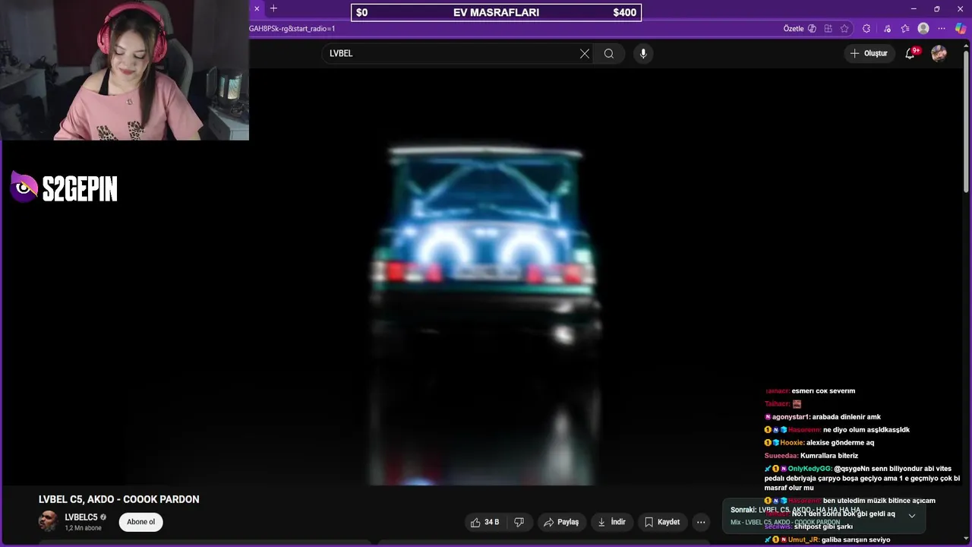
Task: Add page to favorites with star icon
Action: coord(844,29)
